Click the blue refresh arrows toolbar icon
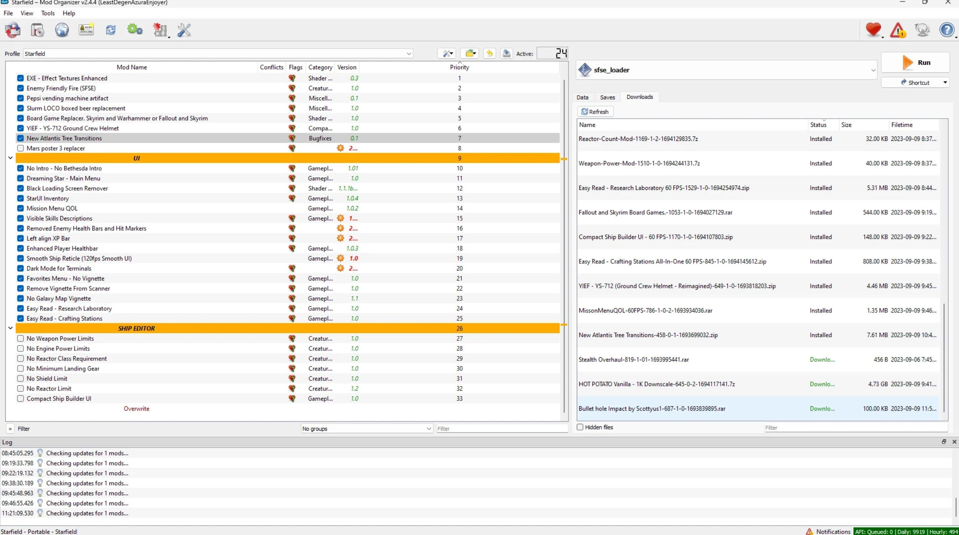This screenshot has height=535, width=959. (x=111, y=30)
